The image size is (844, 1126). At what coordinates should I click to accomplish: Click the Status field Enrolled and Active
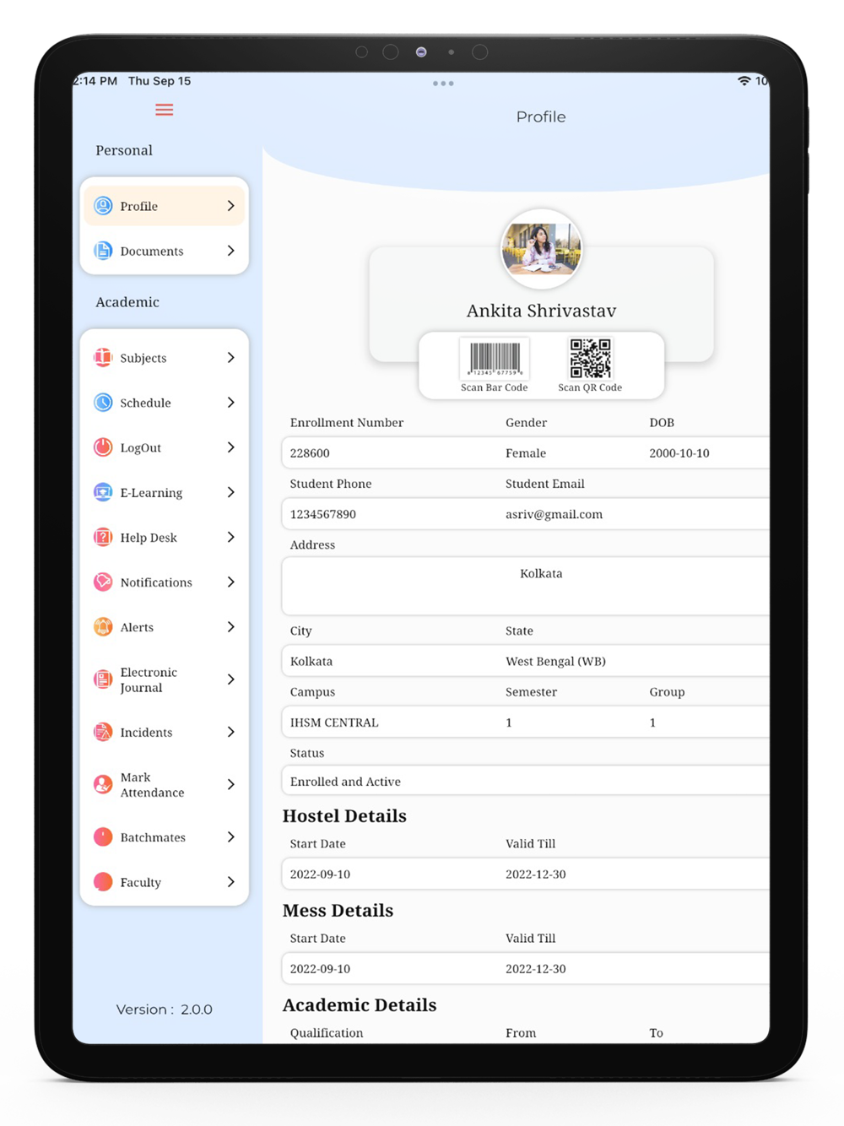(526, 781)
